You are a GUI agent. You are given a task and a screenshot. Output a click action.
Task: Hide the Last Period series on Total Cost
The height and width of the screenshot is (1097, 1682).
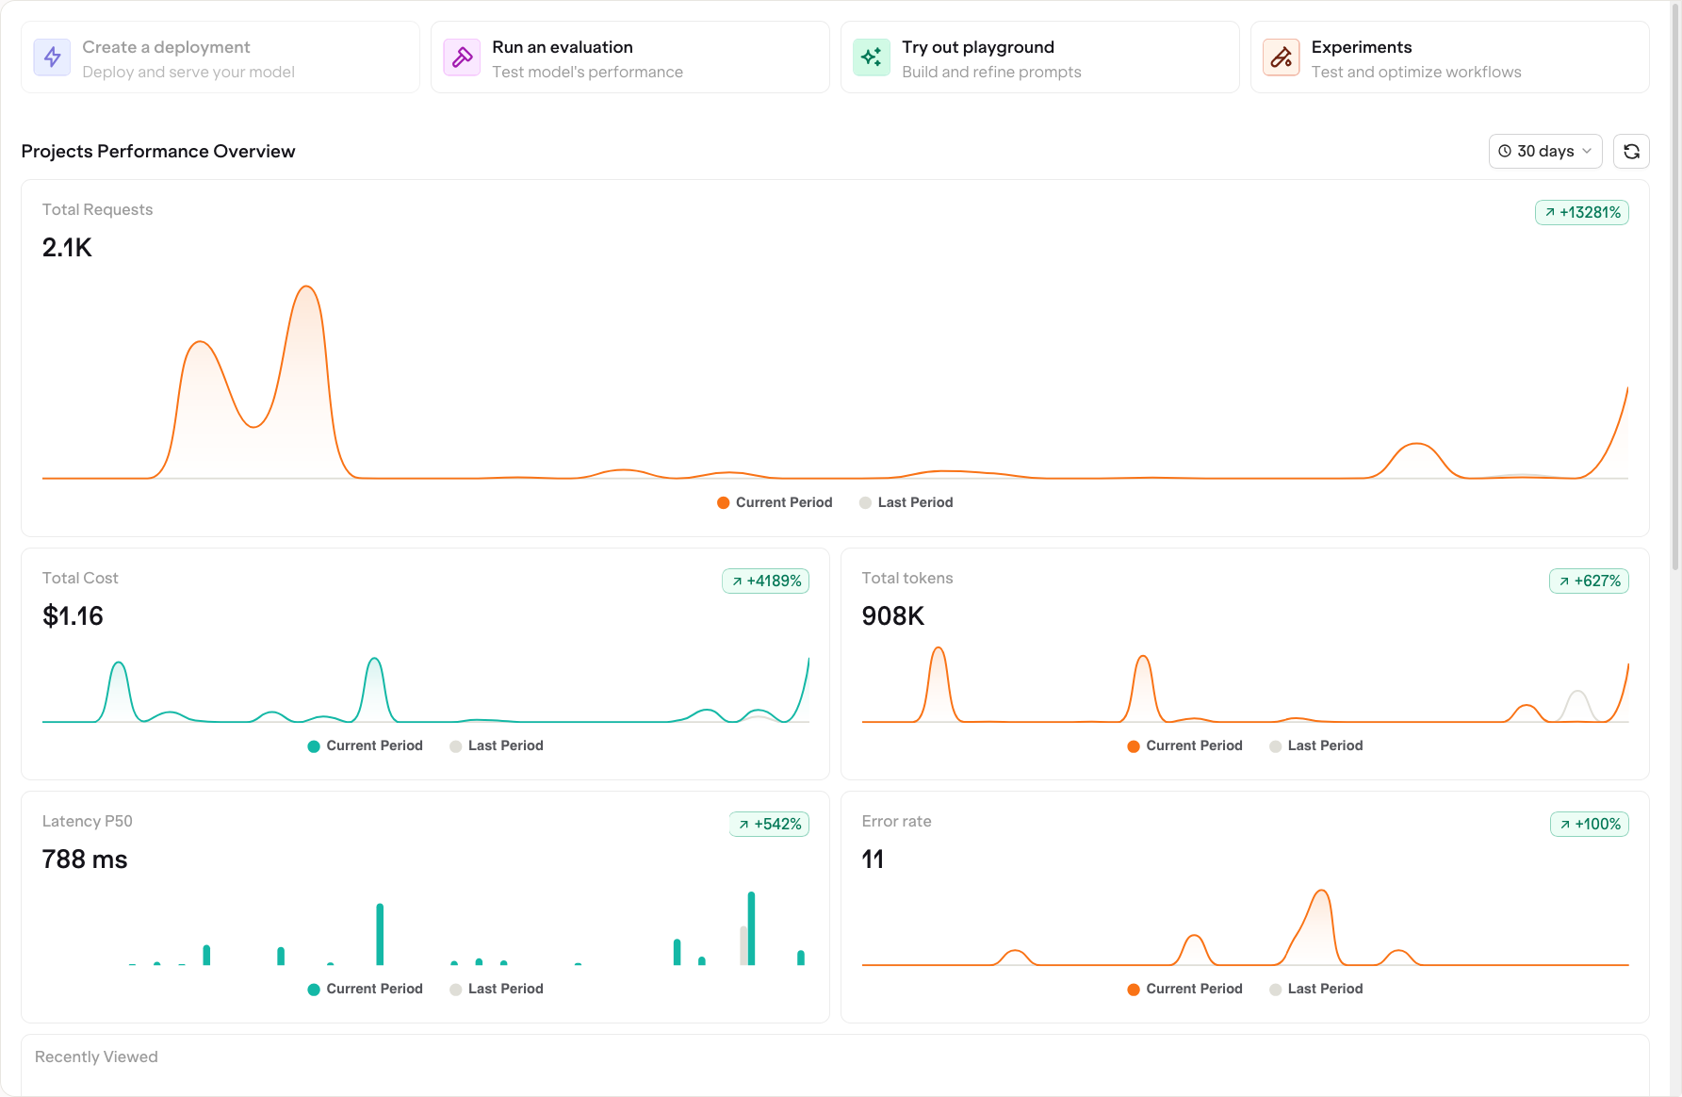[496, 745]
